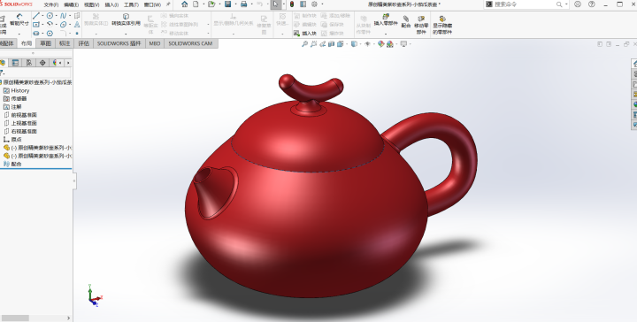This screenshot has height=322, width=637.
Task: Select the Polygon sketch tool
Action: point(50,34)
